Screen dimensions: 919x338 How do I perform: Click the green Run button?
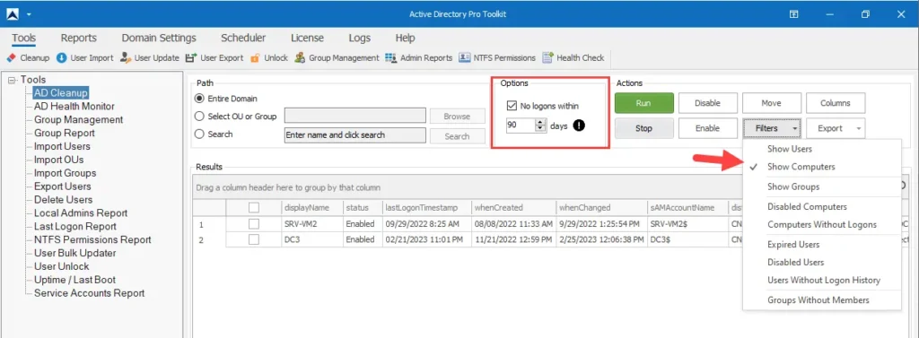click(643, 103)
